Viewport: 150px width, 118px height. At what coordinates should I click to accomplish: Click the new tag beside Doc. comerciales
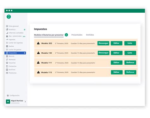tap(24, 36)
